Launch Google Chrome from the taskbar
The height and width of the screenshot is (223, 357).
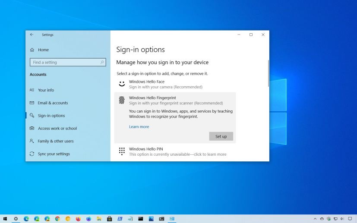point(57,219)
